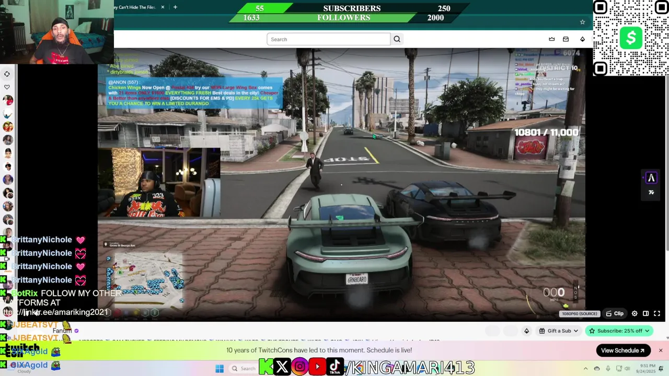669x376 pixels.
Task: Click the Windows taskbar search box
Action: pyautogui.click(x=244, y=369)
